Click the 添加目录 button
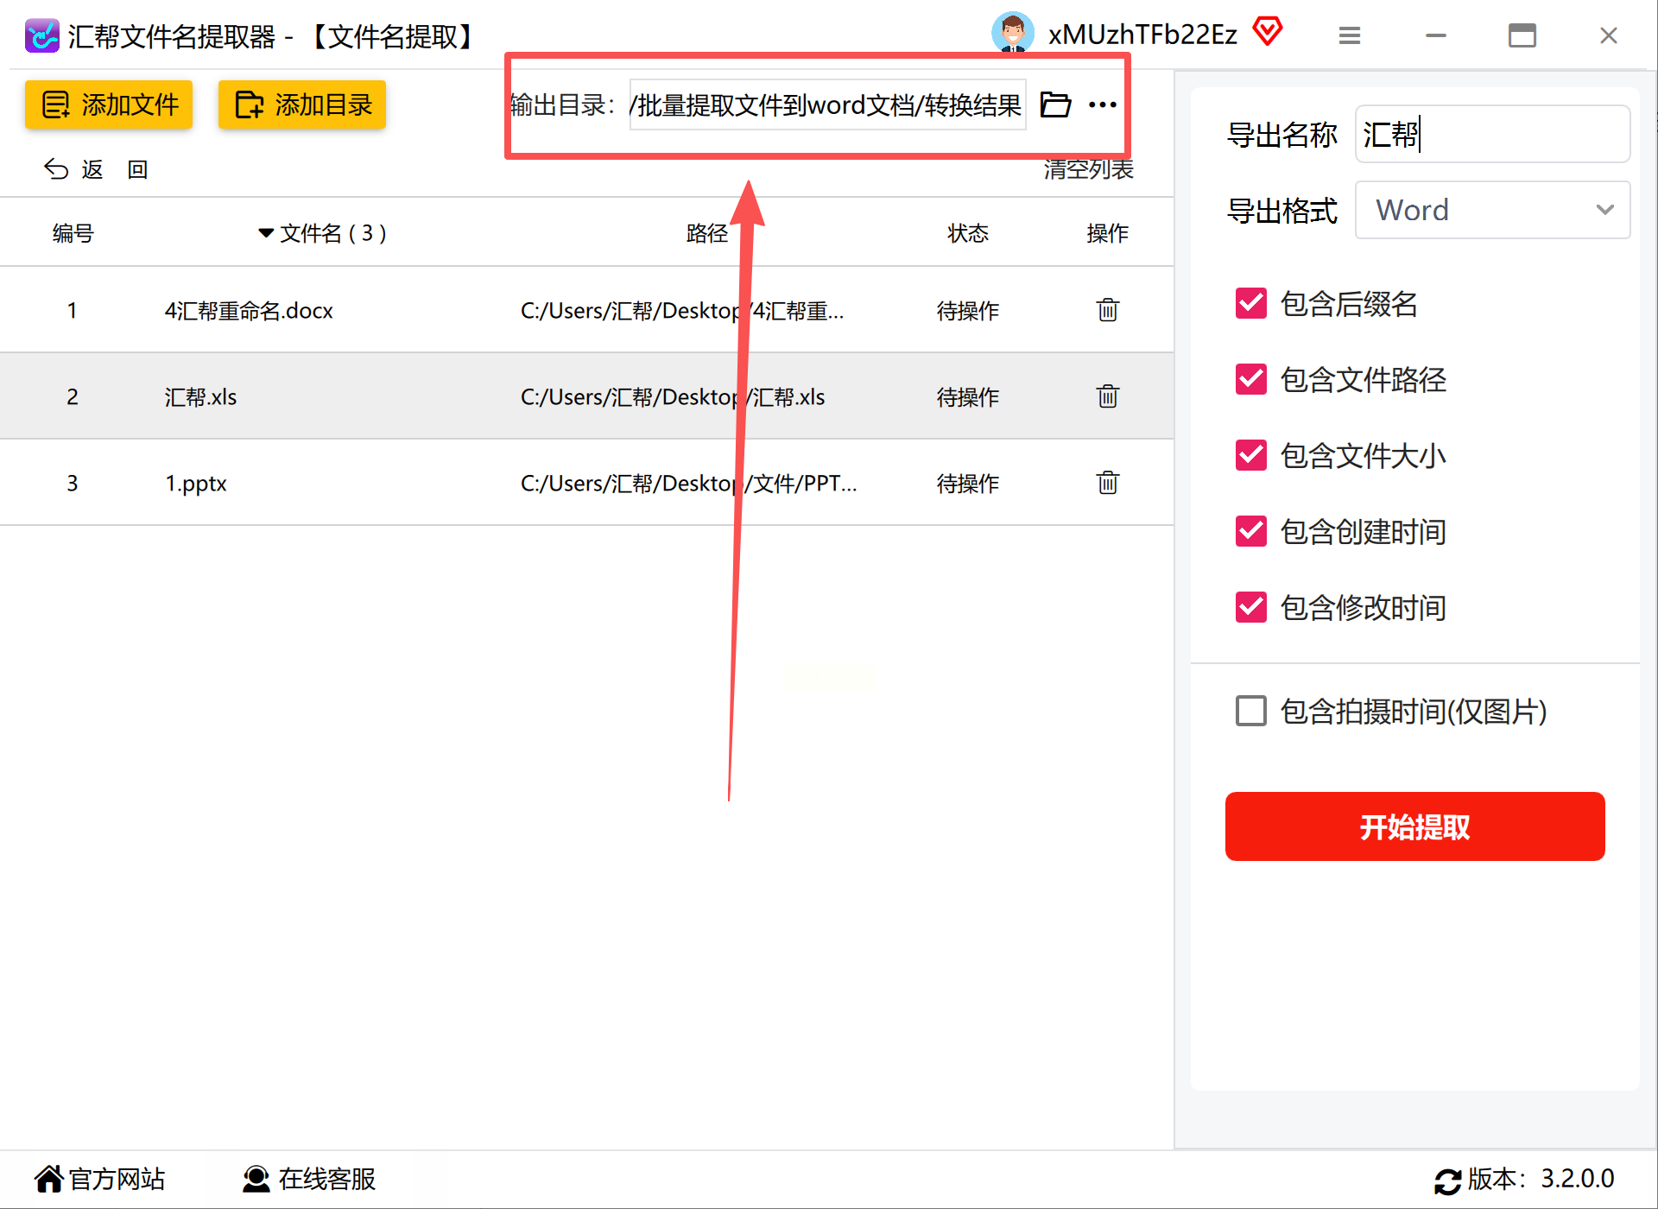 tap(301, 105)
